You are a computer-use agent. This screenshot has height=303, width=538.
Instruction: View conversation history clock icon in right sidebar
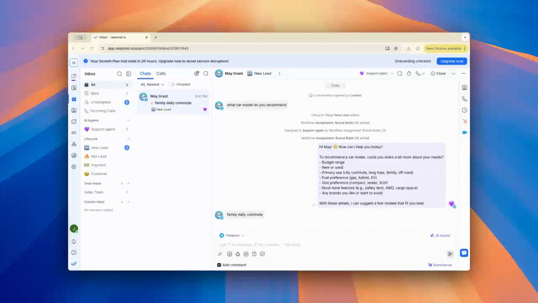coord(464,110)
